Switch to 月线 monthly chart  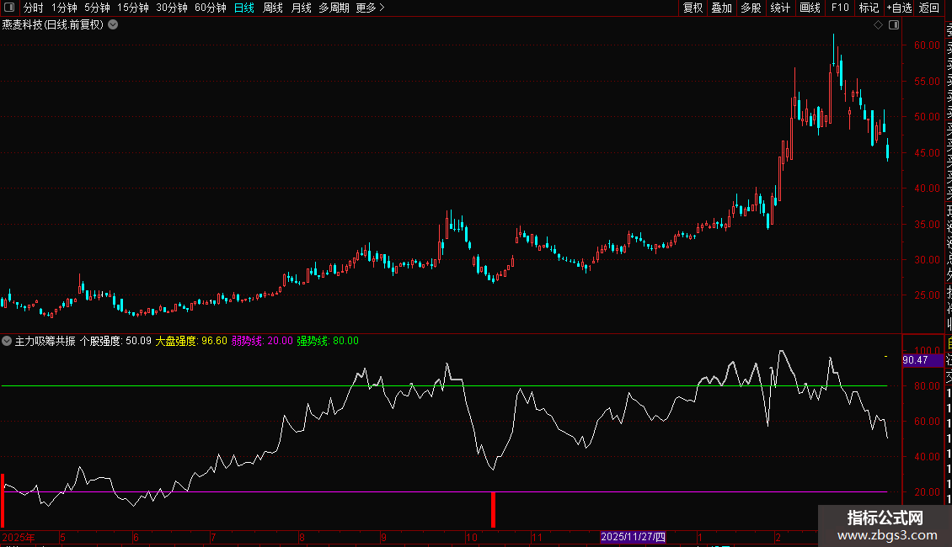tap(301, 8)
